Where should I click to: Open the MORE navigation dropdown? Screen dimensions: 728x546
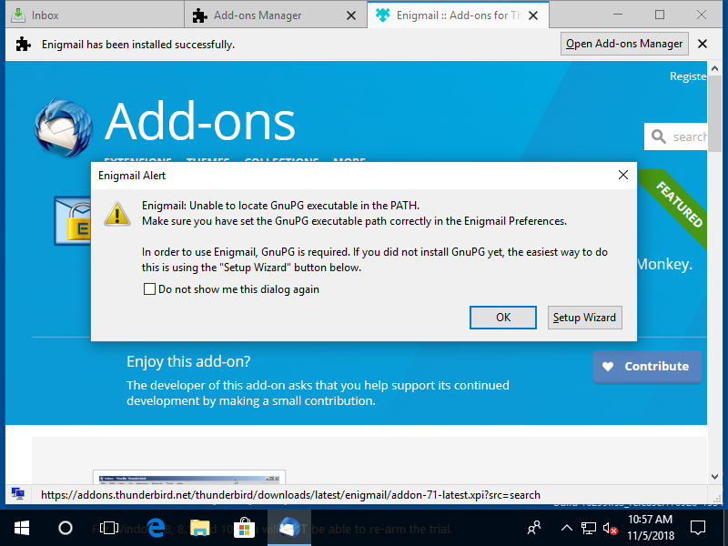[349, 161]
